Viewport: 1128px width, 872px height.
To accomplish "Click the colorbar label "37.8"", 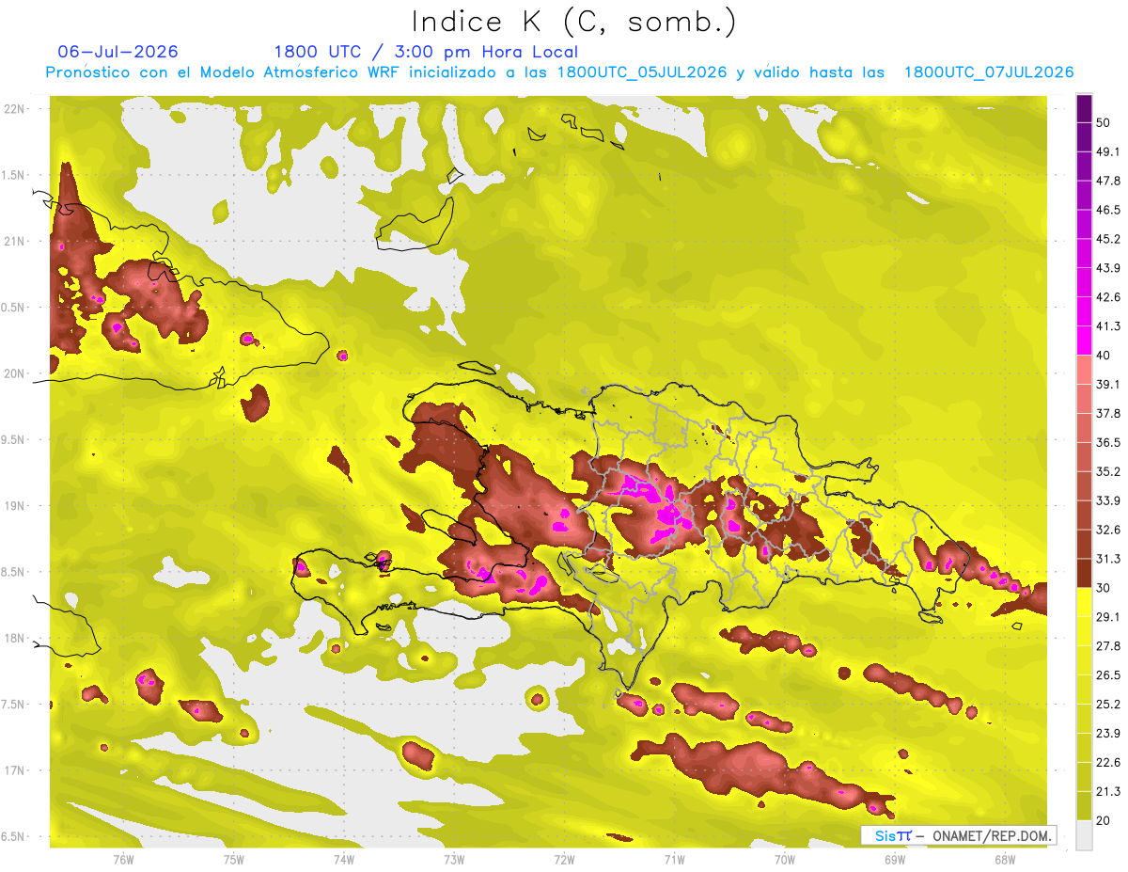I will point(1108,413).
